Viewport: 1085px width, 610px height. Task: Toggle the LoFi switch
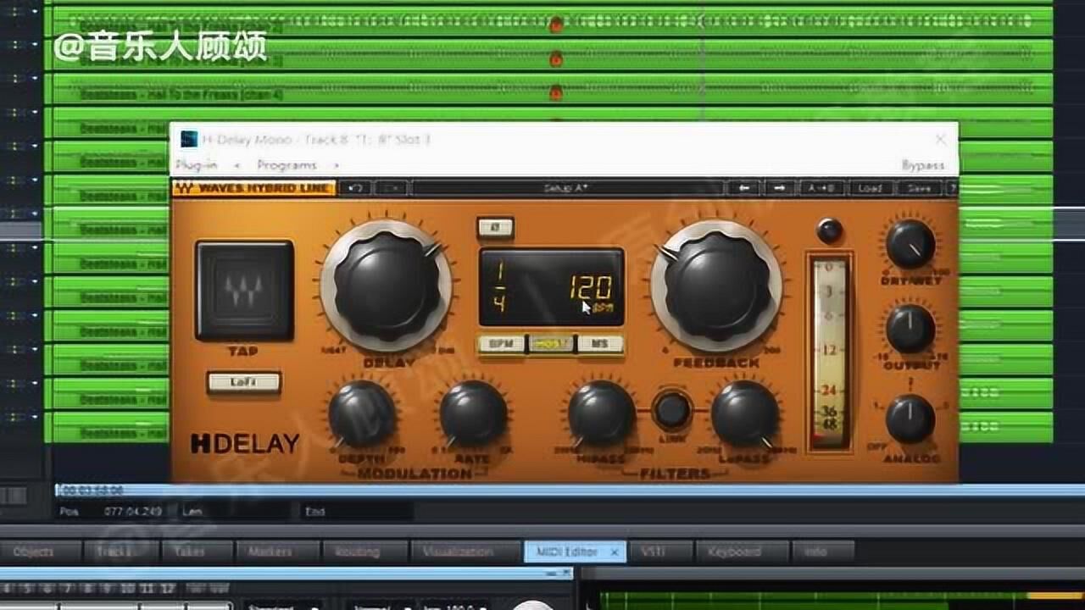(x=243, y=382)
